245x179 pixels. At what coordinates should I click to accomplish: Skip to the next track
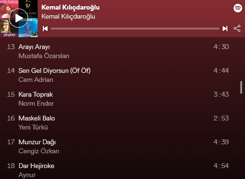pos(225,29)
